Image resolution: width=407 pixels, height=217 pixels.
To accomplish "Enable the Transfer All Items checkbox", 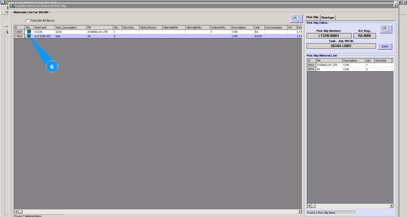I will click(x=27, y=21).
